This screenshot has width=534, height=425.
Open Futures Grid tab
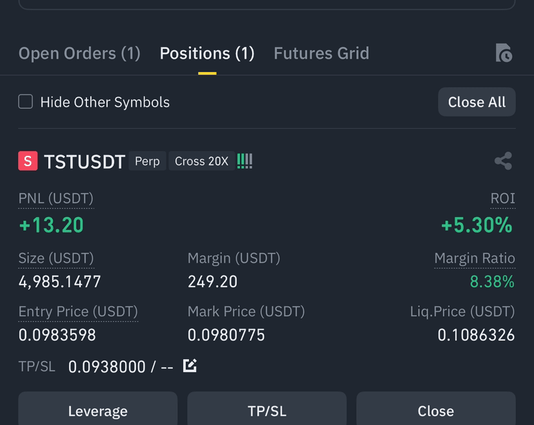[321, 53]
